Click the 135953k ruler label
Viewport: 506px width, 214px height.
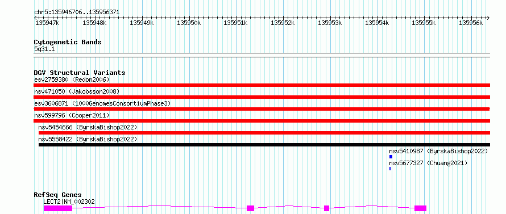pos(330,23)
